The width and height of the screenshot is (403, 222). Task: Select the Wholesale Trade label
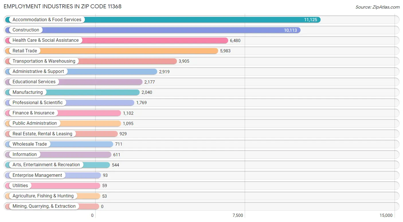click(x=30, y=144)
